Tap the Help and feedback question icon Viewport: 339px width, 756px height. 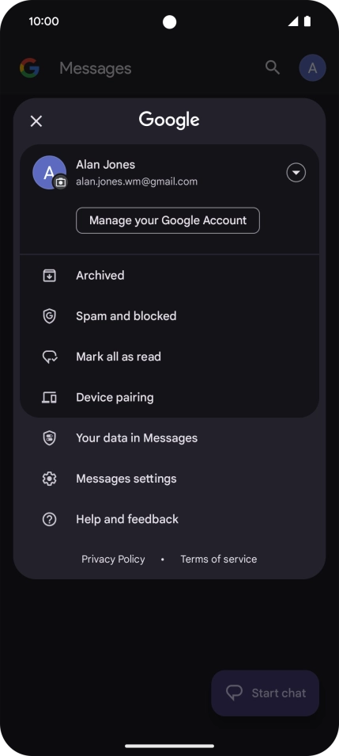[x=50, y=519]
